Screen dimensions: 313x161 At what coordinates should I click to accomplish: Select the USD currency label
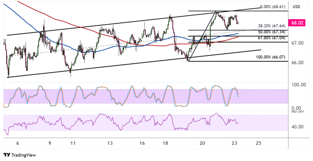point(296,7)
